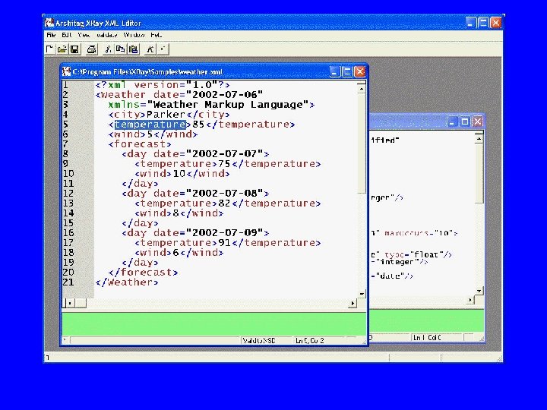This screenshot has width=547, height=410.
Task: Copy selection using the copy icon
Action: 120,49
